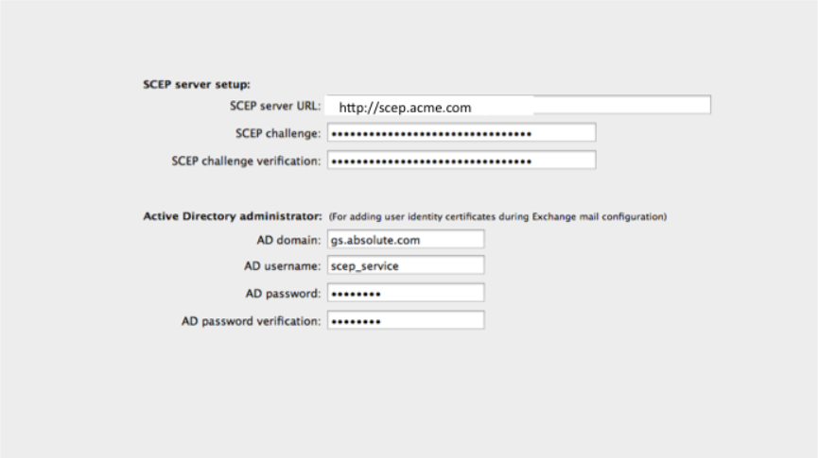Click the 'SCEP server URL:' label
The height and width of the screenshot is (458, 818).
(275, 106)
